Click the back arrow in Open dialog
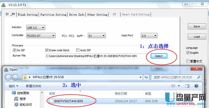 [x=8, y=77]
